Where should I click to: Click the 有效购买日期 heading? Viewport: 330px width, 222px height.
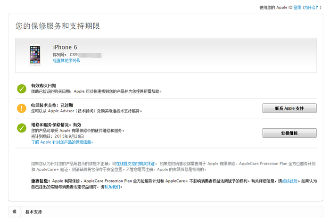(x=43, y=86)
